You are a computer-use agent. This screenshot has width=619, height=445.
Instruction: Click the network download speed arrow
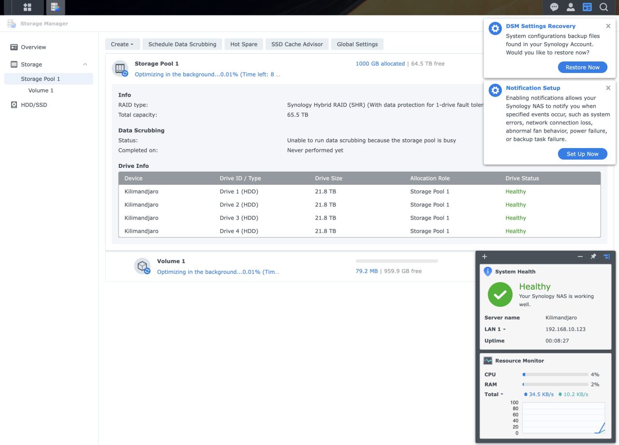click(x=560, y=394)
